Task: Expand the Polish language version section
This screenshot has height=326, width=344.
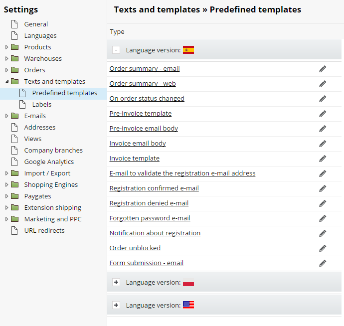Action: click(116, 282)
